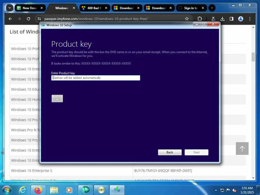Show hidden system tray icons
This screenshot has width=260, height=195.
[216, 190]
